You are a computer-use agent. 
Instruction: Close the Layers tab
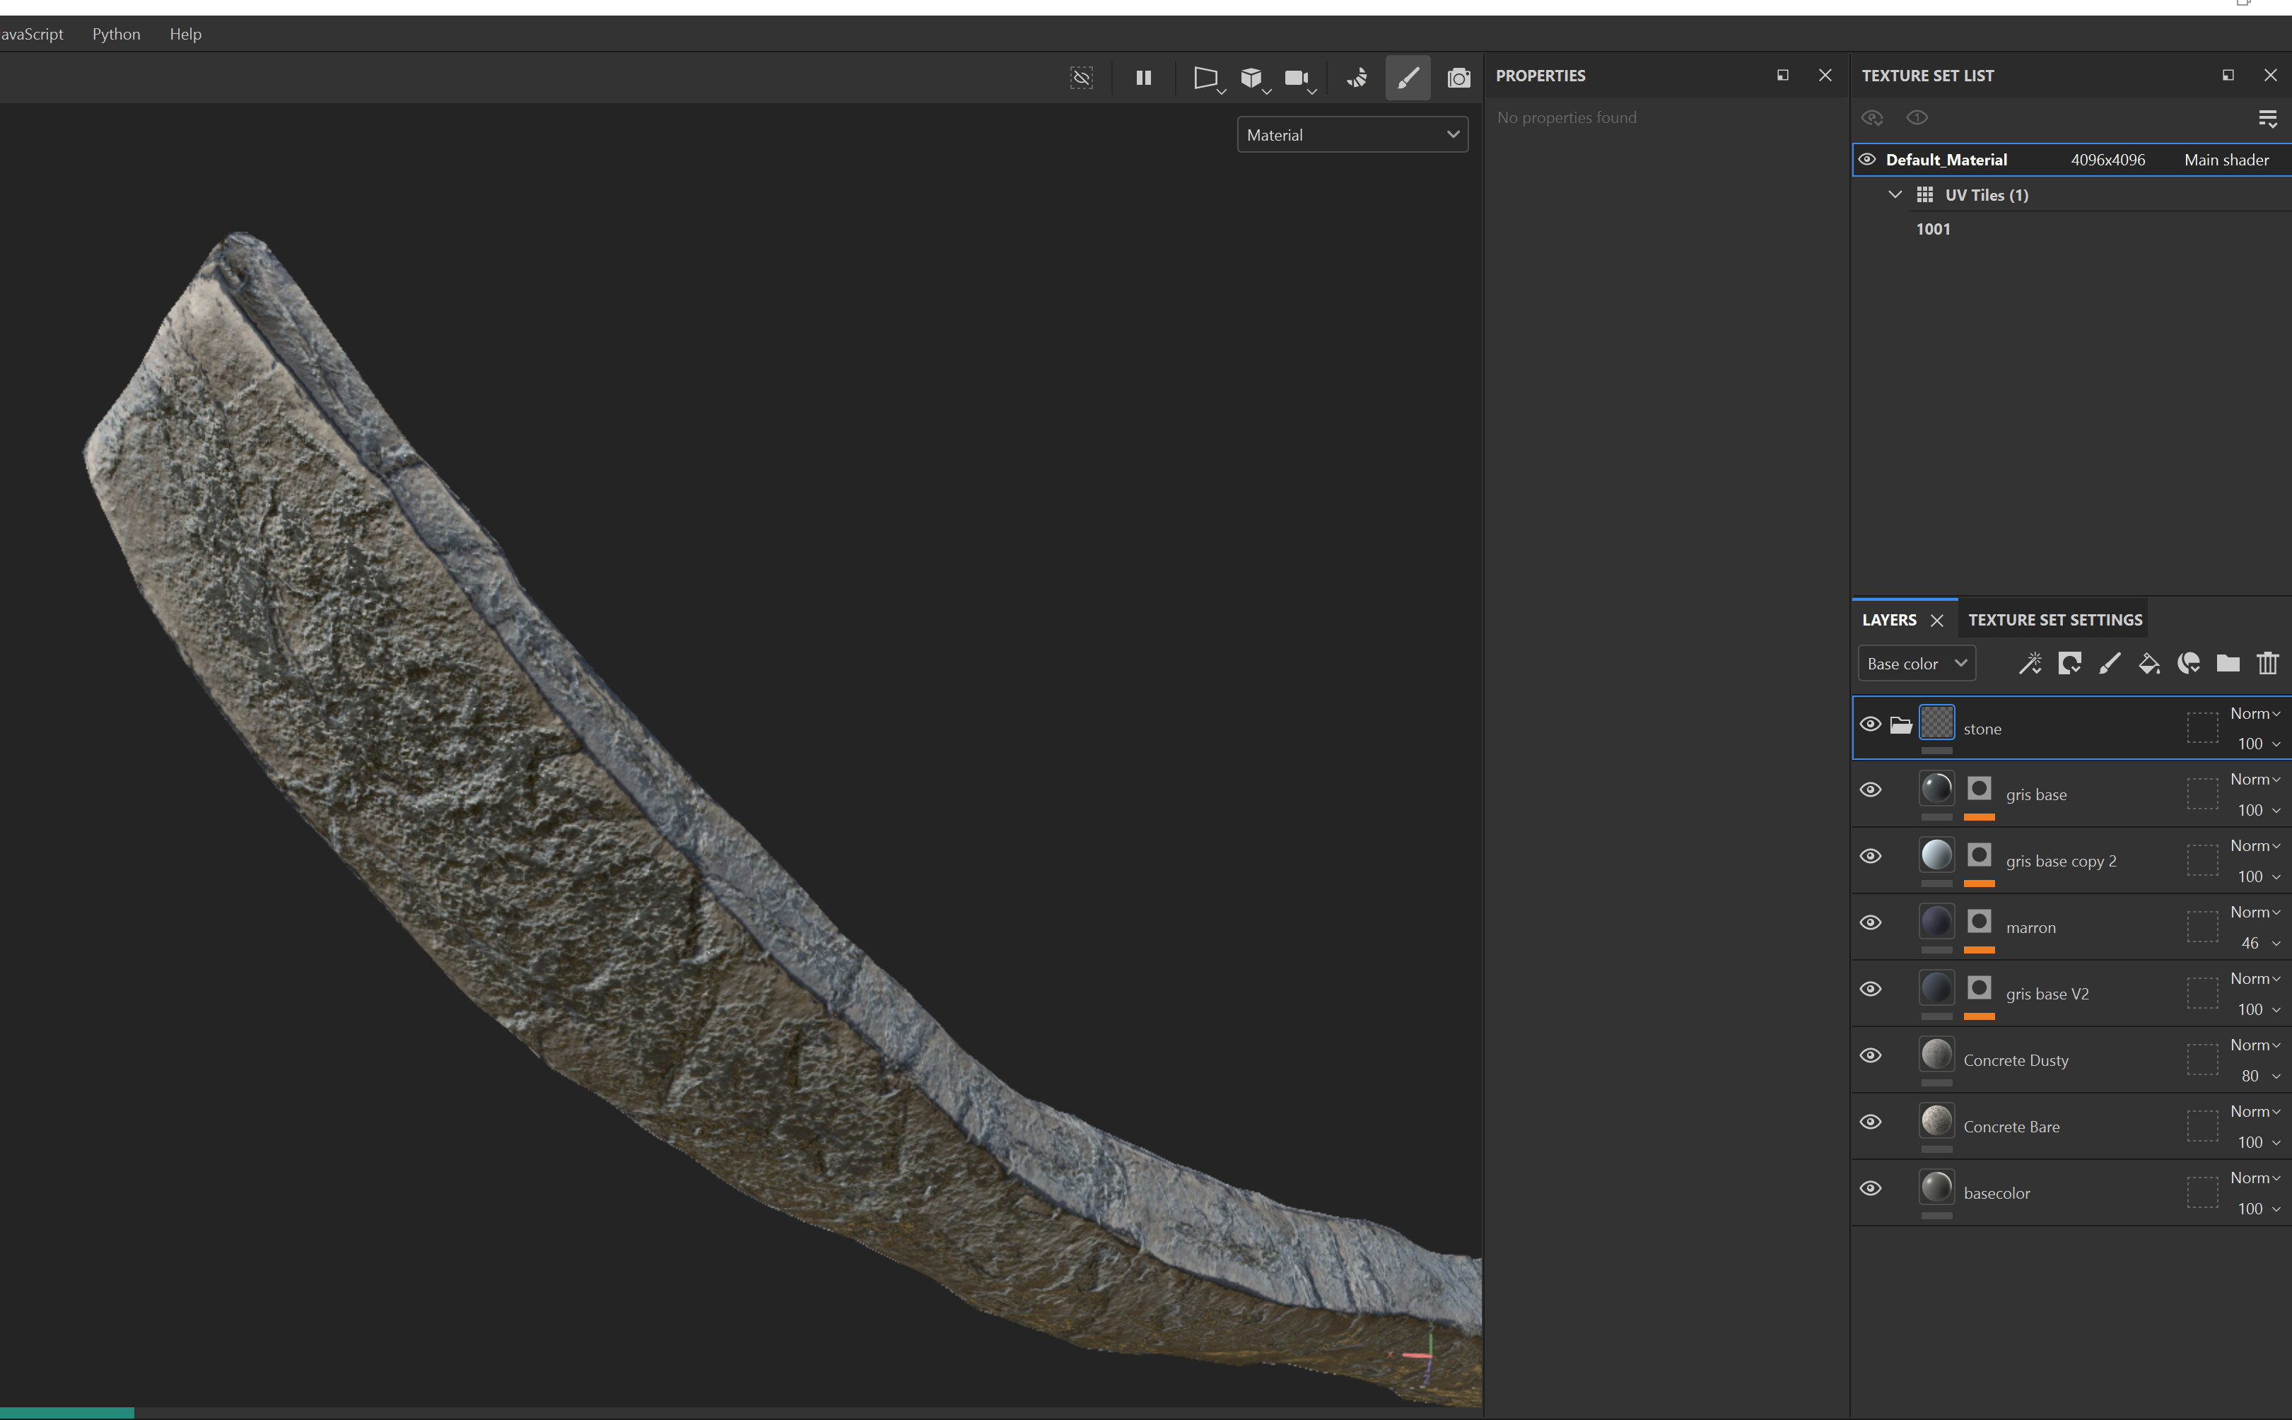click(1937, 621)
